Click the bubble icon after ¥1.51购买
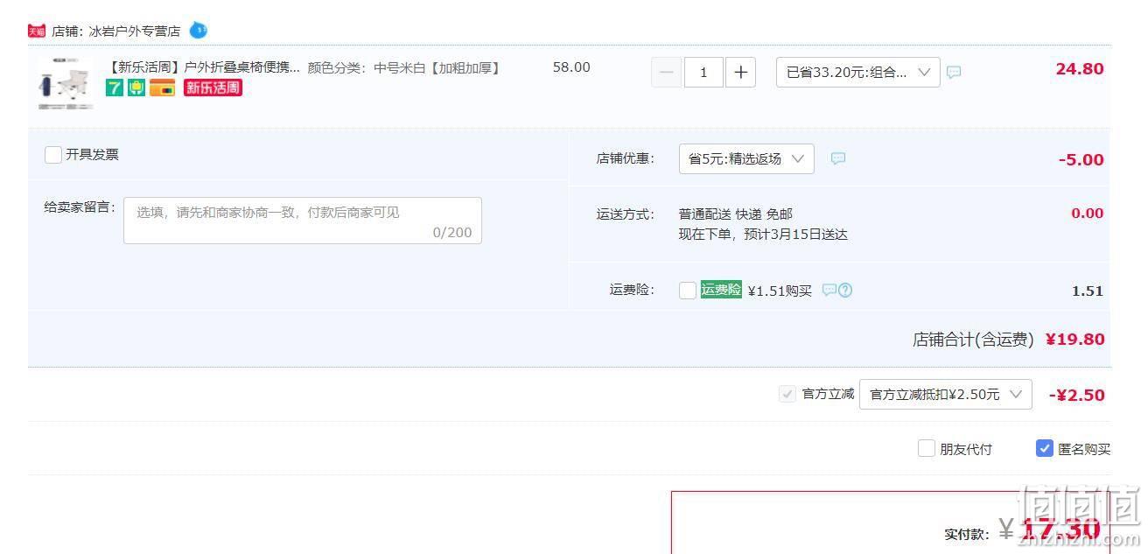The width and height of the screenshot is (1148, 554). [x=829, y=290]
